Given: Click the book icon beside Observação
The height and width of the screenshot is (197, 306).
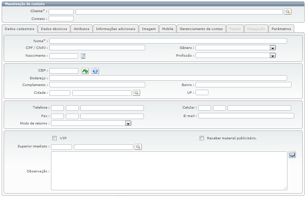Looking at the screenshot, I should (292, 154).
